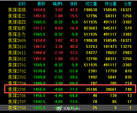Click latest price 1509.0 of 焦煤2703
137x113 pixels.
39,77
